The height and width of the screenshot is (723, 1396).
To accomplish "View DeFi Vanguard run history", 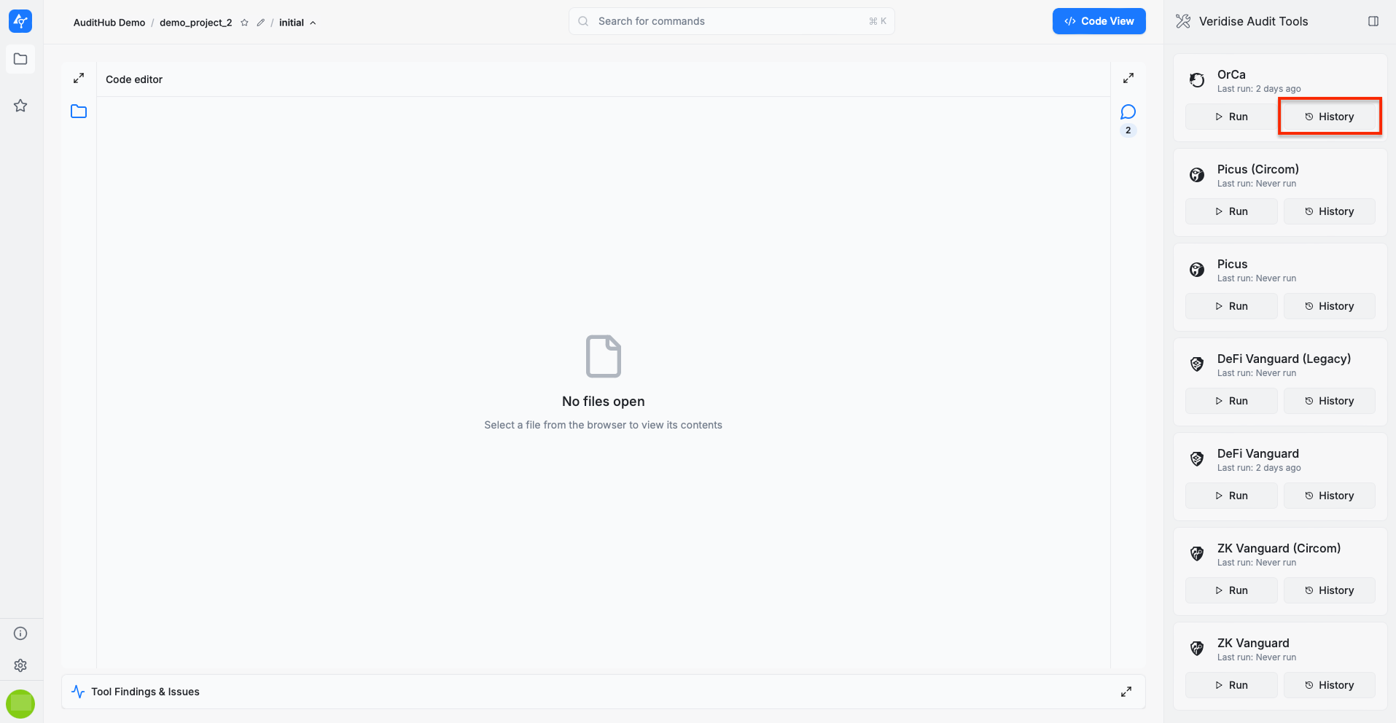I will 1329,496.
